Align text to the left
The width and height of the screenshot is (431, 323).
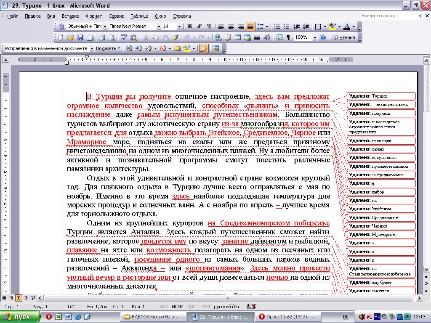221,26
